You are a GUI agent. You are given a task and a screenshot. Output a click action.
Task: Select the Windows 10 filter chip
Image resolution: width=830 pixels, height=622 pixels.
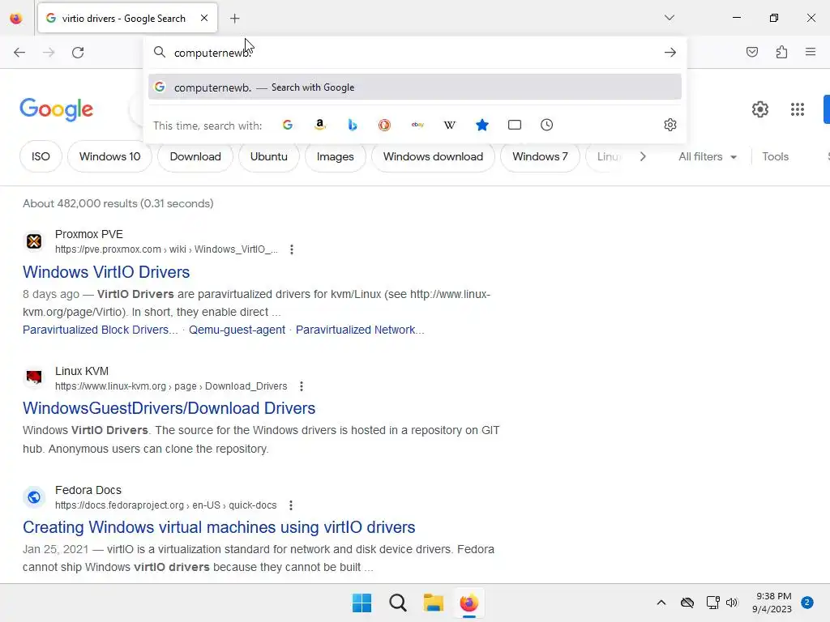click(x=110, y=156)
